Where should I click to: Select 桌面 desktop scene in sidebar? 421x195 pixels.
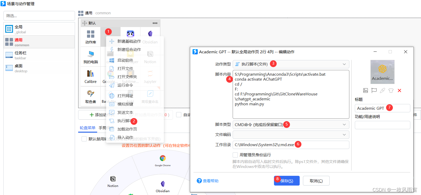coord(39,68)
